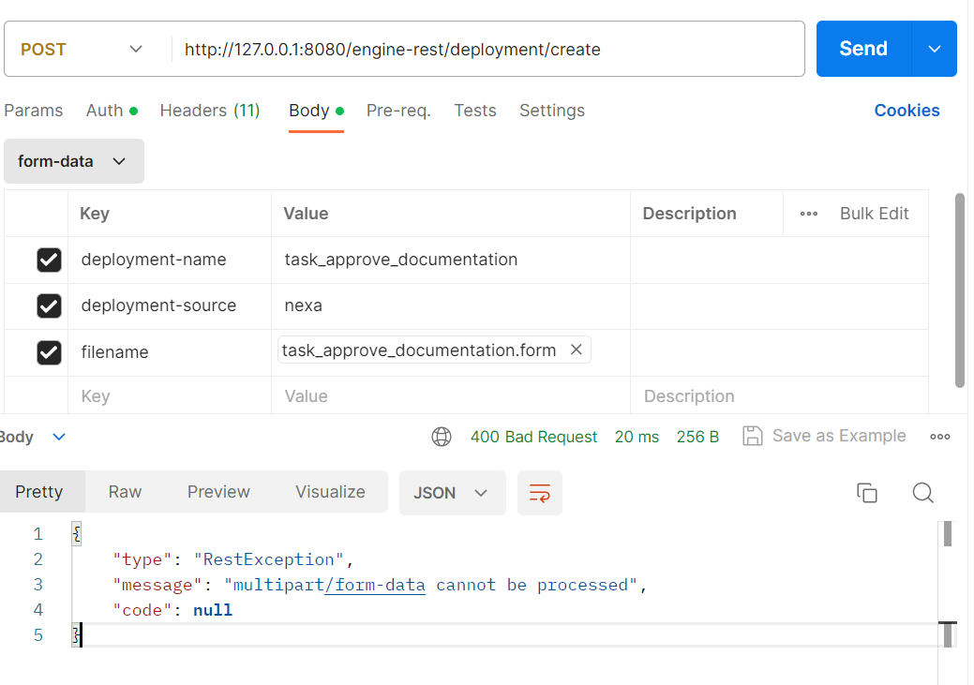
Task: Click Save as Example floppy disk icon
Action: 753,435
